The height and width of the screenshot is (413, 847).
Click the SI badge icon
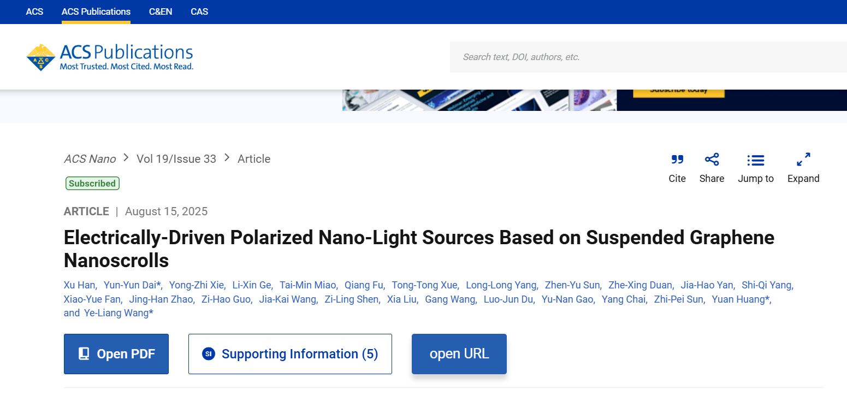208,354
